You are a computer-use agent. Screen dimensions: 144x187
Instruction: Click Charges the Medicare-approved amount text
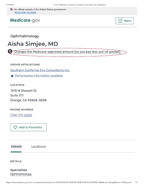(x=67, y=52)
